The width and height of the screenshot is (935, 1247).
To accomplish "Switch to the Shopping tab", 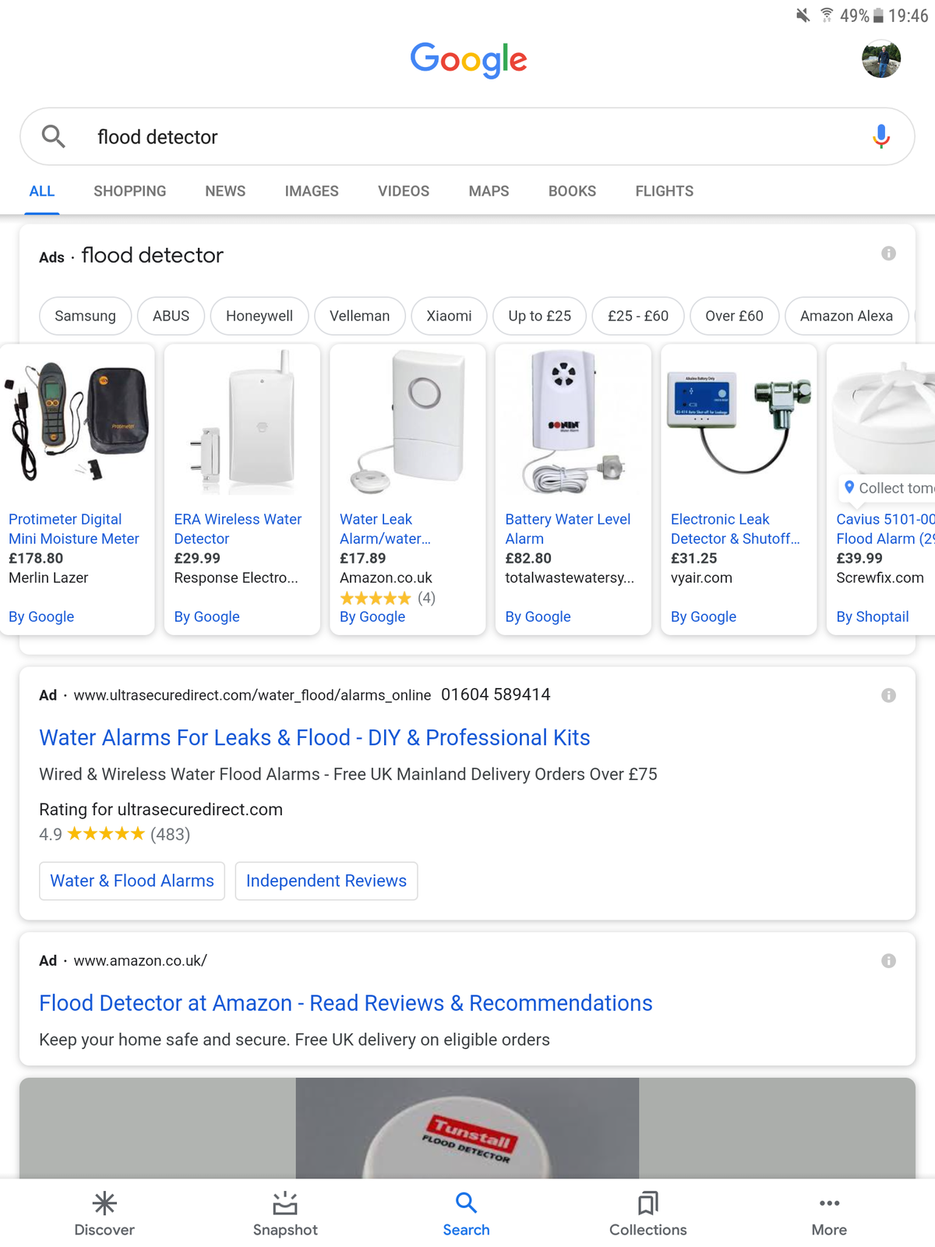I will click(x=129, y=191).
